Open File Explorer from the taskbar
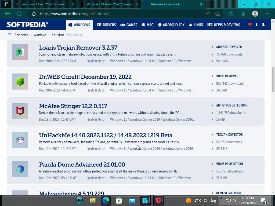The image size is (275, 206). pos(93,200)
